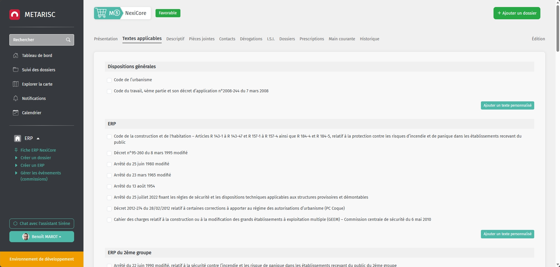
Task: Click the NexiCore establishment name
Action: [136, 13]
